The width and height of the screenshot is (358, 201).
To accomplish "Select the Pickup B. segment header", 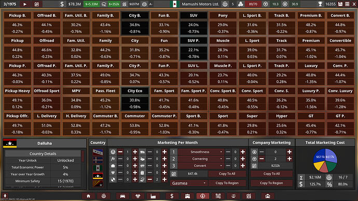I will point(17,16).
